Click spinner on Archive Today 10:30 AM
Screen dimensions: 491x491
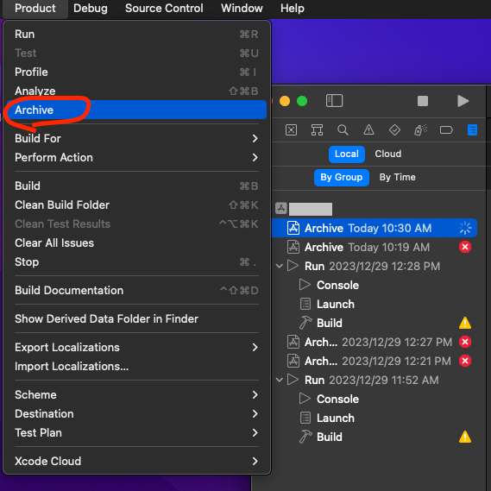pyautogui.click(x=465, y=228)
